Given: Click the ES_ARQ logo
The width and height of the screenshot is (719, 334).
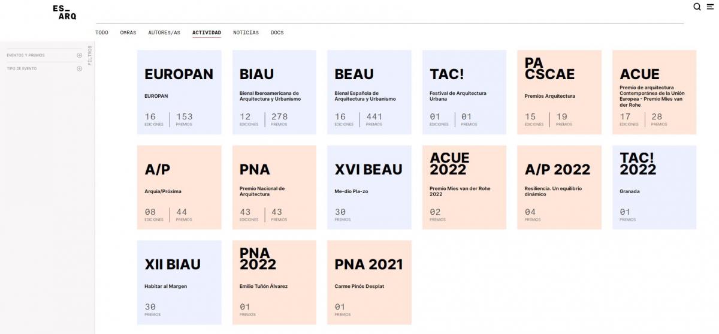Looking at the screenshot, I should 64,12.
